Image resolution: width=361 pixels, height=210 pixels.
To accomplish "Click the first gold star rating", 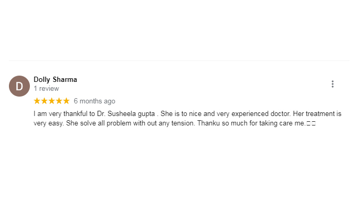I will (37, 101).
